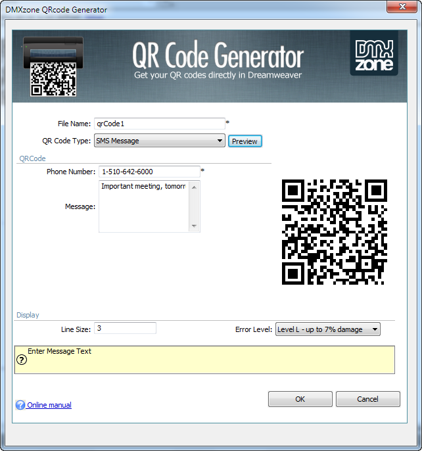Click the "Error Level:" label
422x451 pixels.
pyautogui.click(x=254, y=329)
